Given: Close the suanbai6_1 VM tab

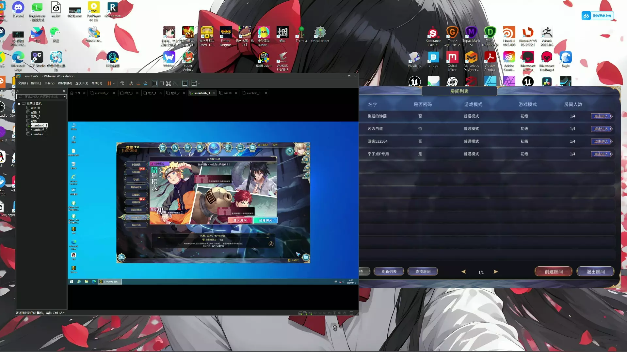Looking at the screenshot, I should pyautogui.click(x=214, y=93).
